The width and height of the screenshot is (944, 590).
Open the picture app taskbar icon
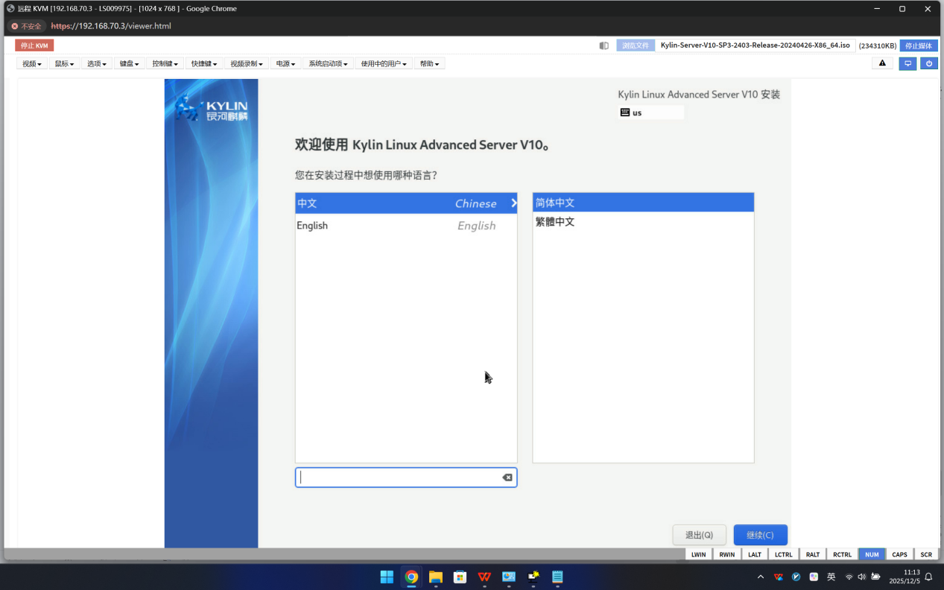[x=509, y=577]
